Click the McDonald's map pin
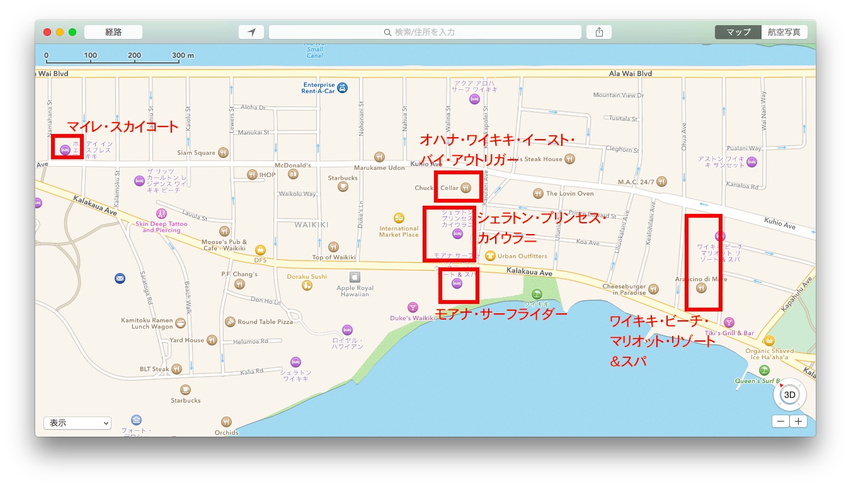This screenshot has width=851, height=487. (293, 174)
